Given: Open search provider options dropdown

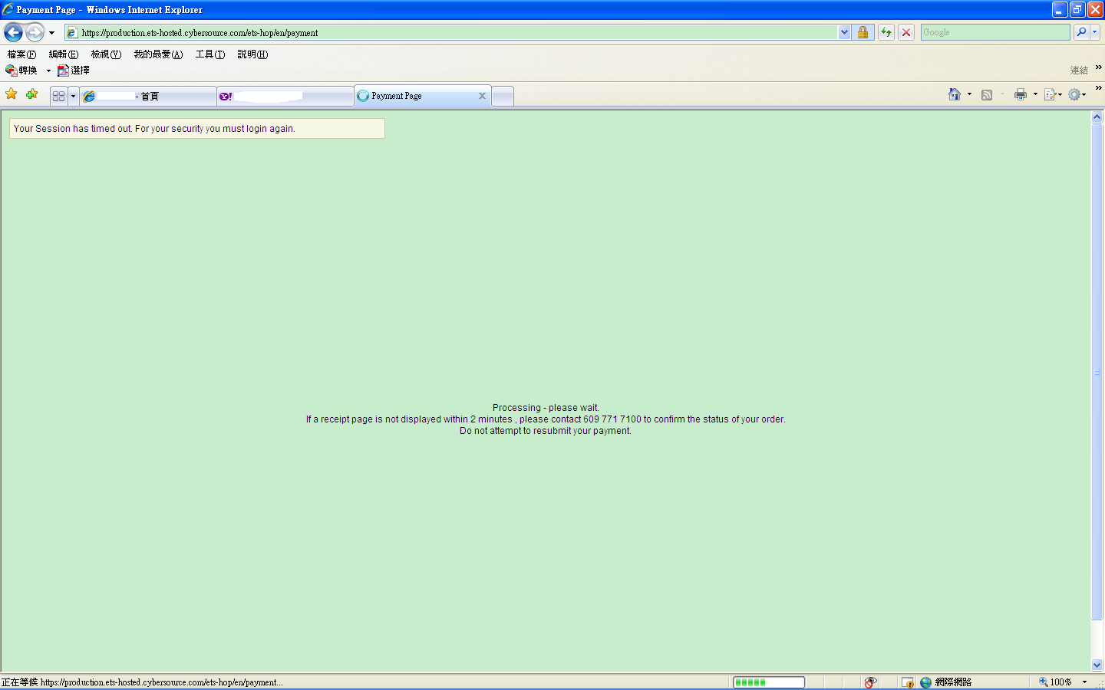Looking at the screenshot, I should (x=1095, y=32).
